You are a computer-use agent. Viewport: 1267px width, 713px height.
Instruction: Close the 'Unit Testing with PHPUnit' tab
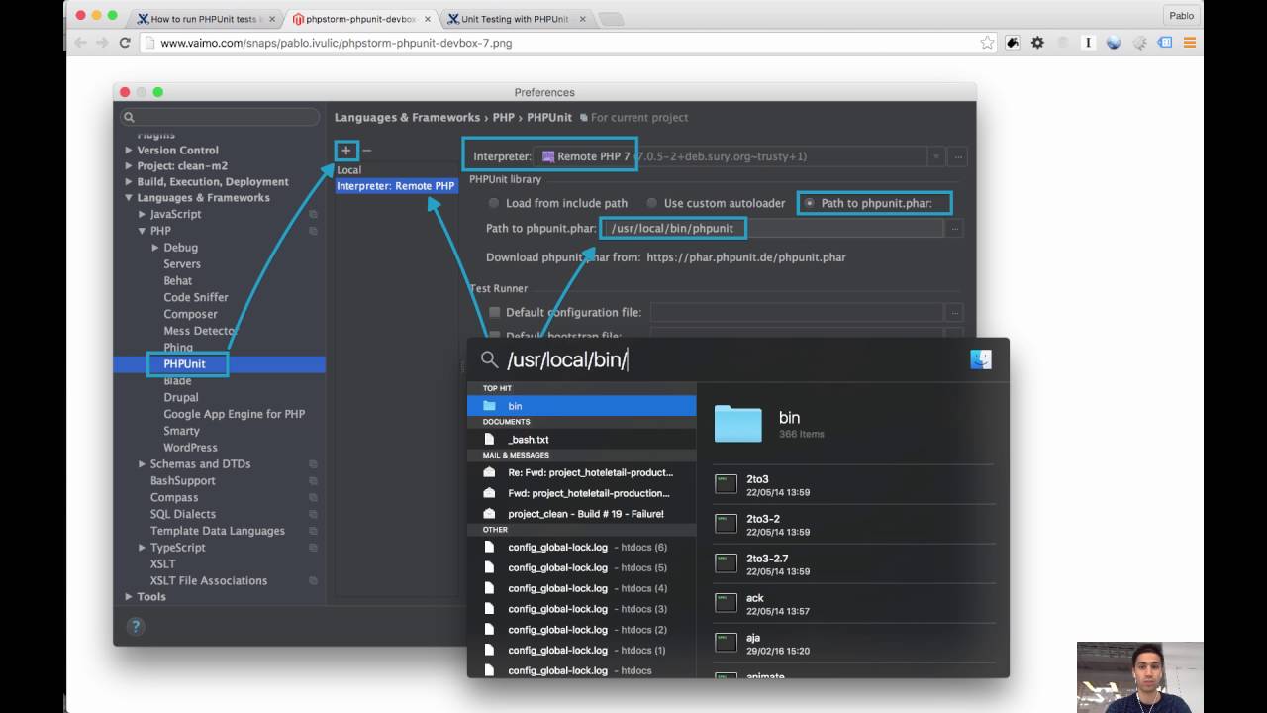[x=583, y=19]
